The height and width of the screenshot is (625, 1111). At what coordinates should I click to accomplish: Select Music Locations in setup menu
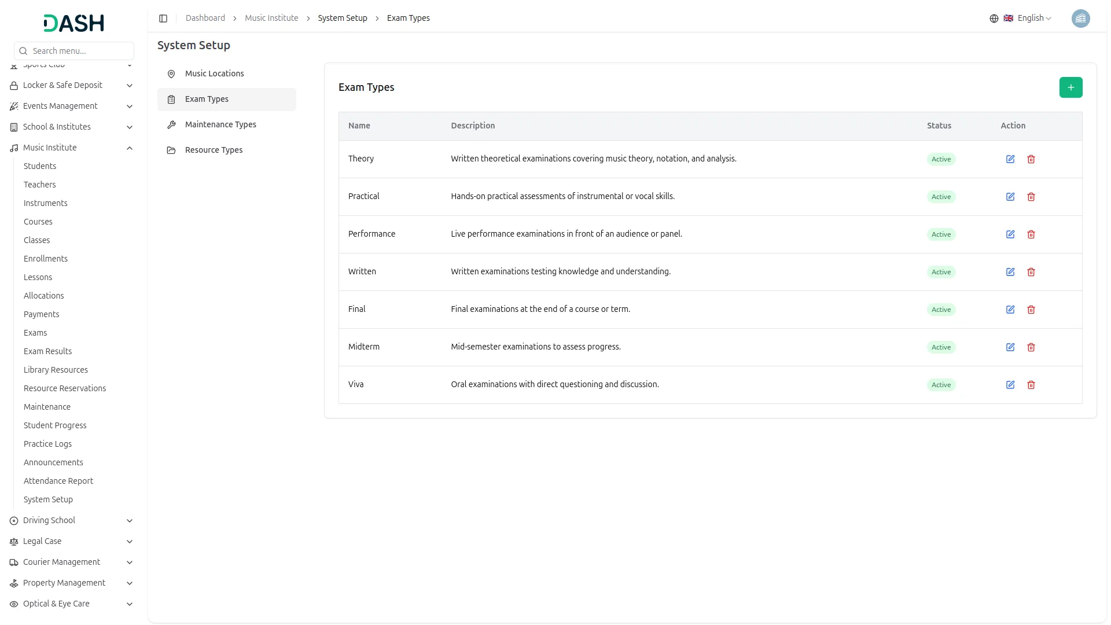[214, 73]
